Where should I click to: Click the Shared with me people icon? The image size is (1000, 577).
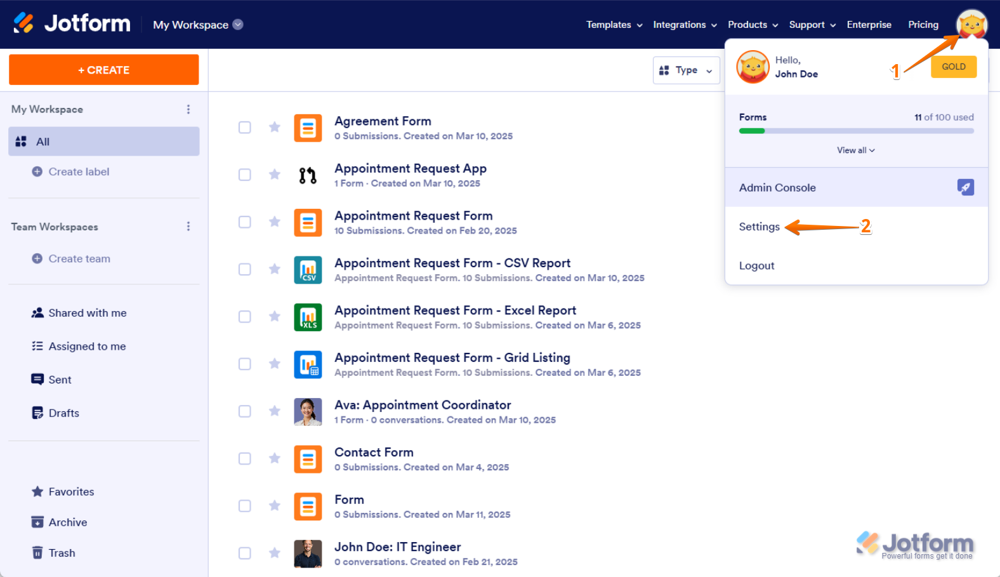(x=37, y=313)
